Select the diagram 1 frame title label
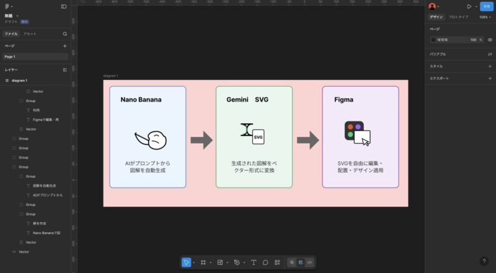496x273 pixels. (111, 76)
